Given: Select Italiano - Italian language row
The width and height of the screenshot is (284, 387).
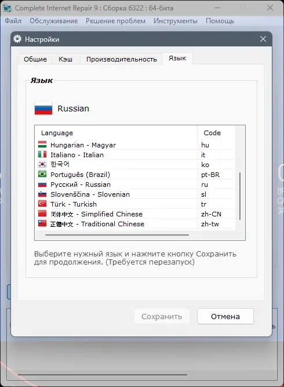Looking at the screenshot, I should click(x=135, y=155).
